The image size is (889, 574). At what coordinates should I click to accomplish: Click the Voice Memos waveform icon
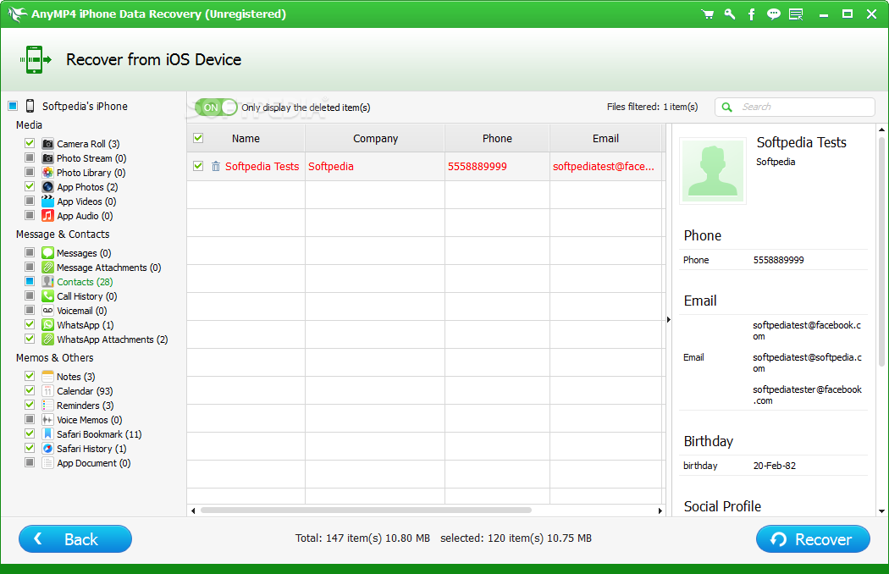tap(47, 420)
